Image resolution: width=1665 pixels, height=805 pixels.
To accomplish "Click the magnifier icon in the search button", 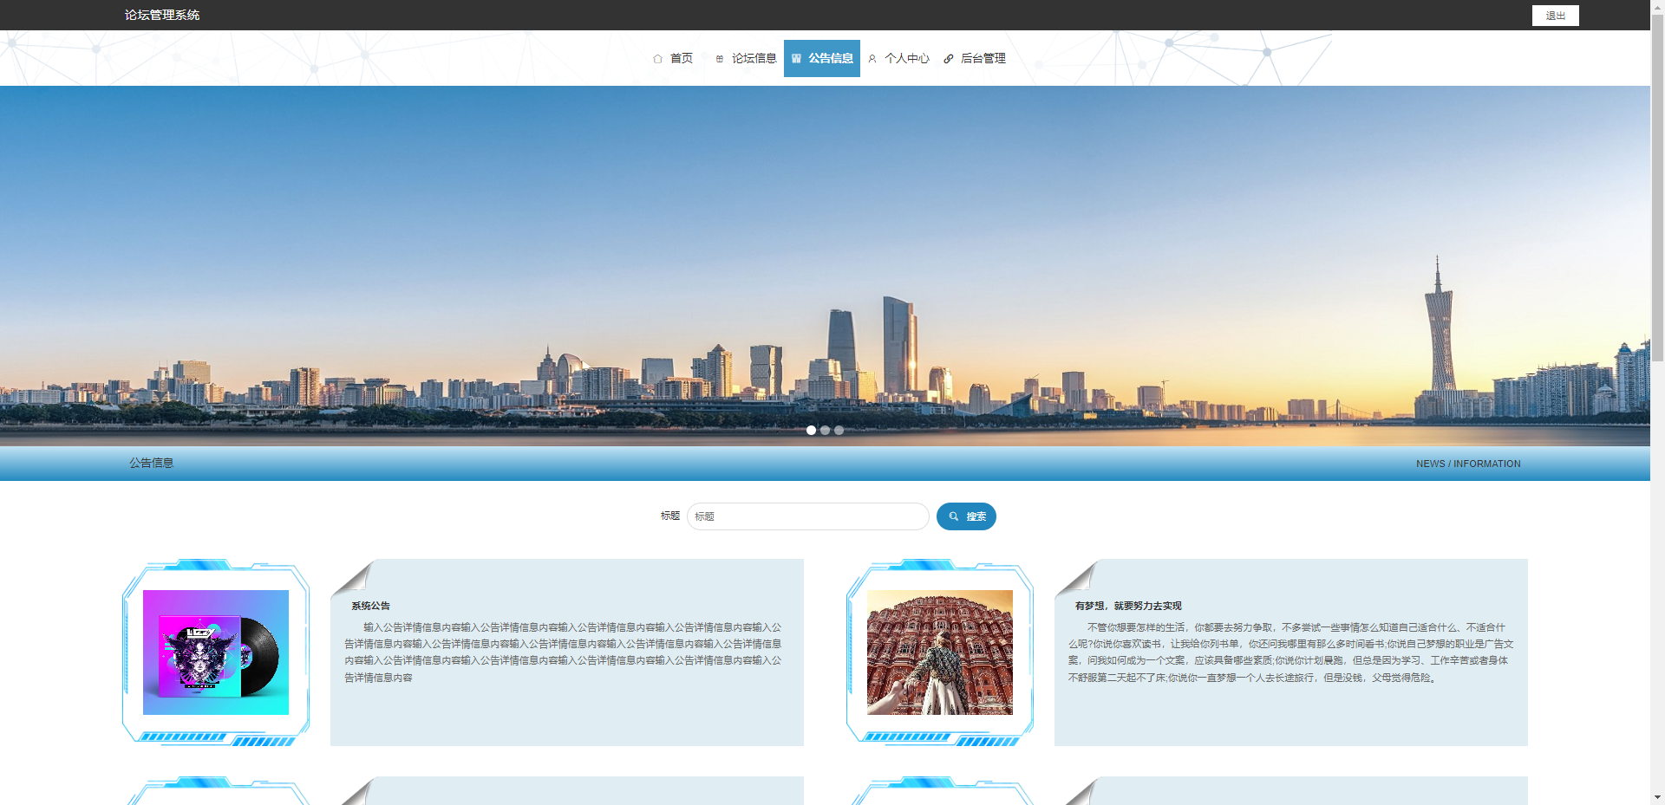I will [954, 516].
